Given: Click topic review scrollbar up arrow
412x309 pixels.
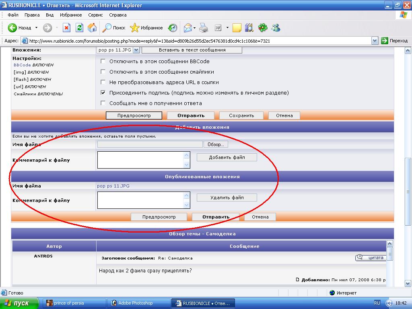Looking at the screenshot, I should click(x=389, y=243).
